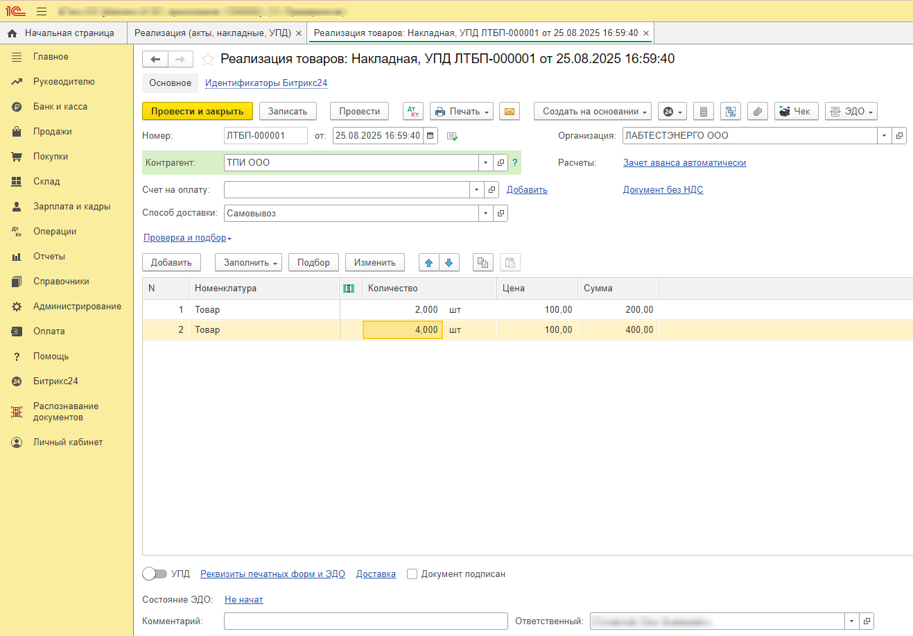Image resolution: width=913 pixels, height=636 pixels.
Task: Show related documents structure icon
Action: pyautogui.click(x=731, y=111)
